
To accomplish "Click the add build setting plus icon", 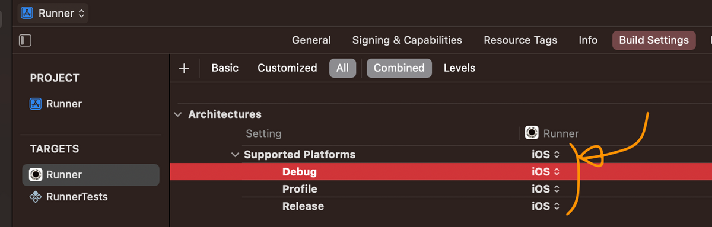I will coord(184,68).
